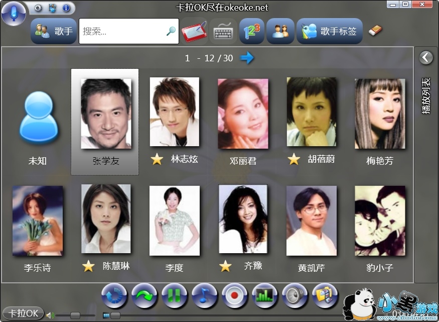Image resolution: width=439 pixels, height=322 pixels.
Task: Open settings with the gear icon
Action: 38,8
